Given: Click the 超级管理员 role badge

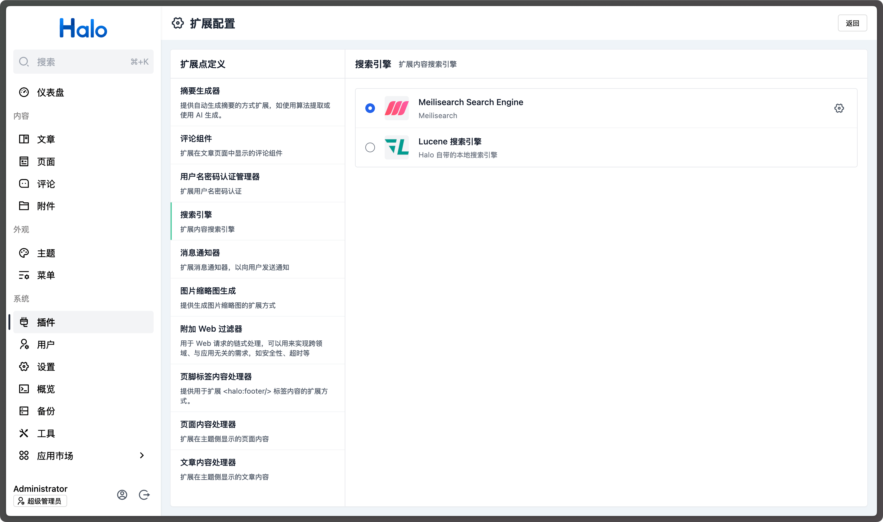Looking at the screenshot, I should (40, 501).
